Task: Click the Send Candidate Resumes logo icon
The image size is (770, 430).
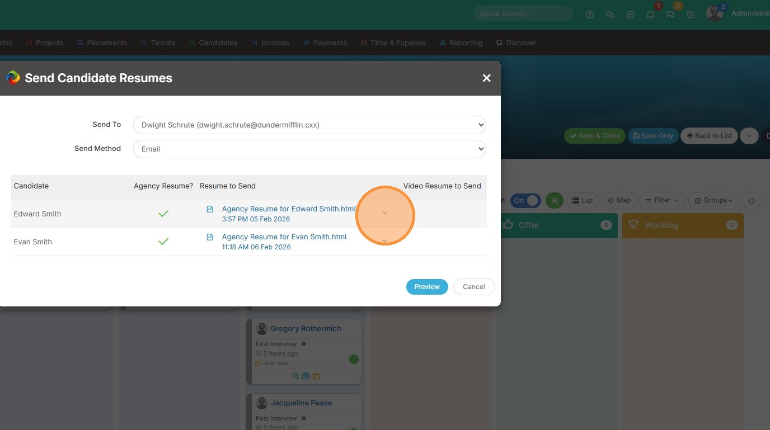Action: click(13, 78)
